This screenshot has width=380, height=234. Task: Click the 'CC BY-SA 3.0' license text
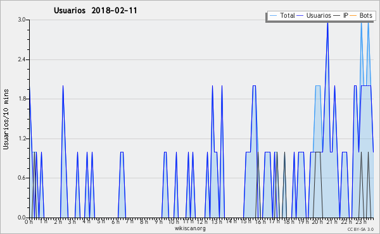click(x=360, y=229)
